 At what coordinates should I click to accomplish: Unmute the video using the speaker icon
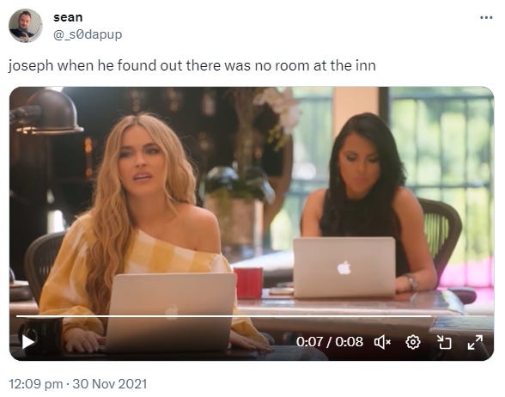click(383, 342)
